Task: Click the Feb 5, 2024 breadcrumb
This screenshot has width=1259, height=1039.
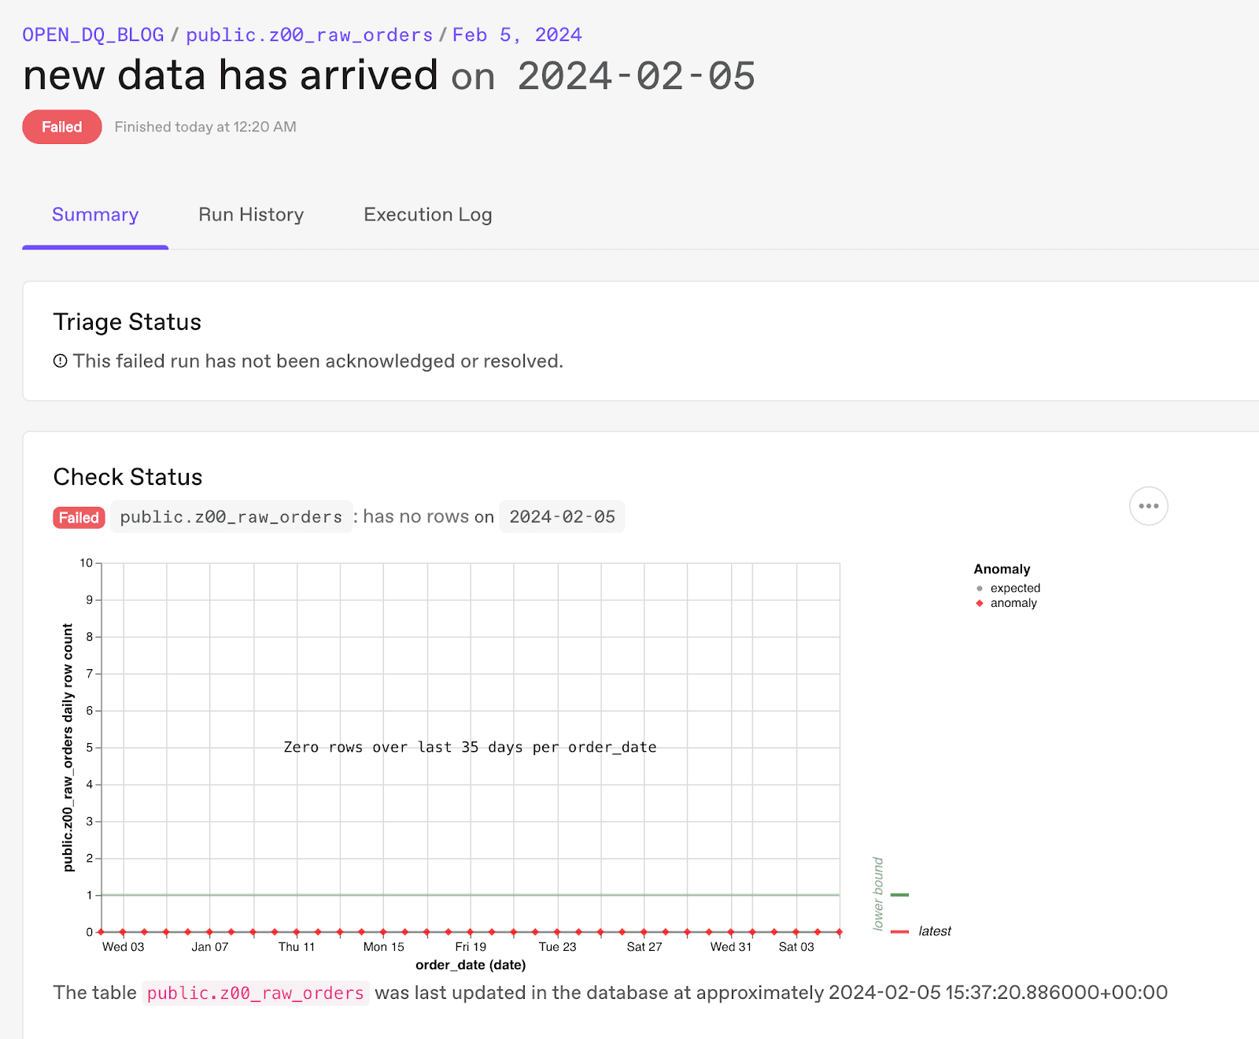Action: 517,35
